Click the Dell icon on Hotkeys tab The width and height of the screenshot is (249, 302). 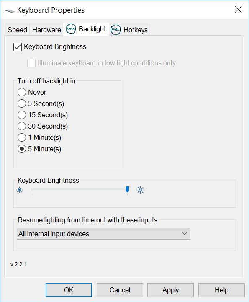pyautogui.click(x=116, y=30)
